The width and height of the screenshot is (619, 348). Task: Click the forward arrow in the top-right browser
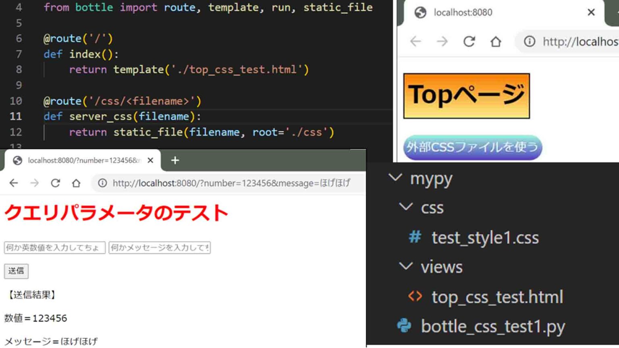pos(442,41)
